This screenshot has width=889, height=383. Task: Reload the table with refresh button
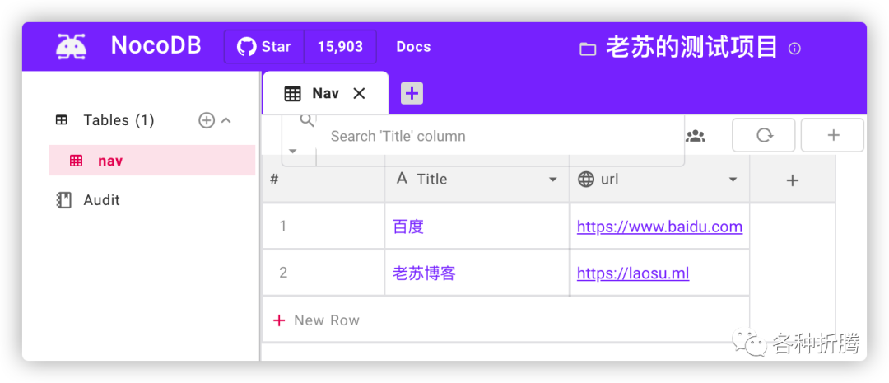coord(764,135)
